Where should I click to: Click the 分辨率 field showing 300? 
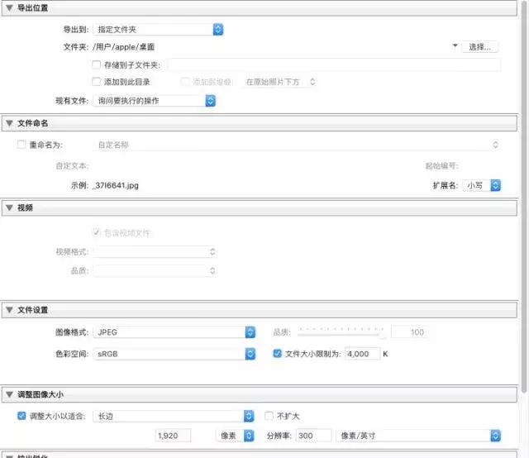(313, 436)
